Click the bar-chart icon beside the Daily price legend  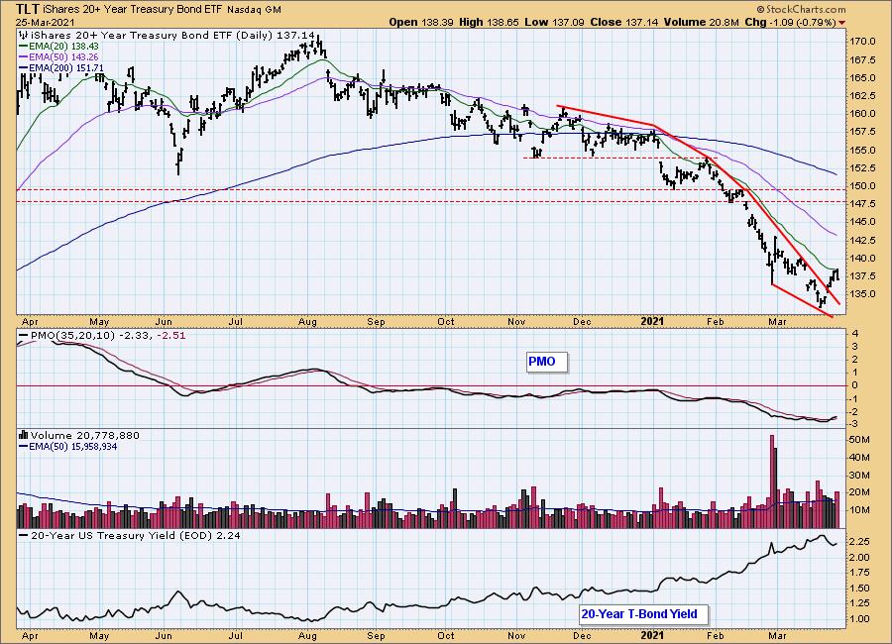[23, 36]
